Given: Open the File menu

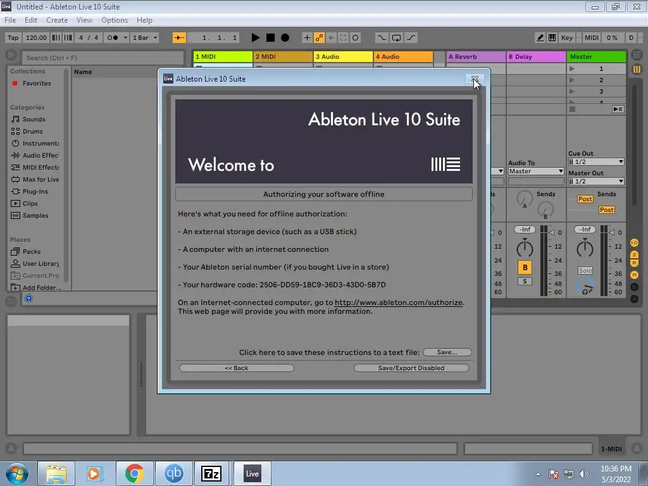Looking at the screenshot, I should click(x=10, y=20).
